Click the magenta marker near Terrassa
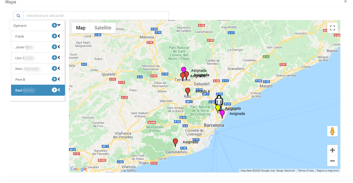 pos(184,70)
